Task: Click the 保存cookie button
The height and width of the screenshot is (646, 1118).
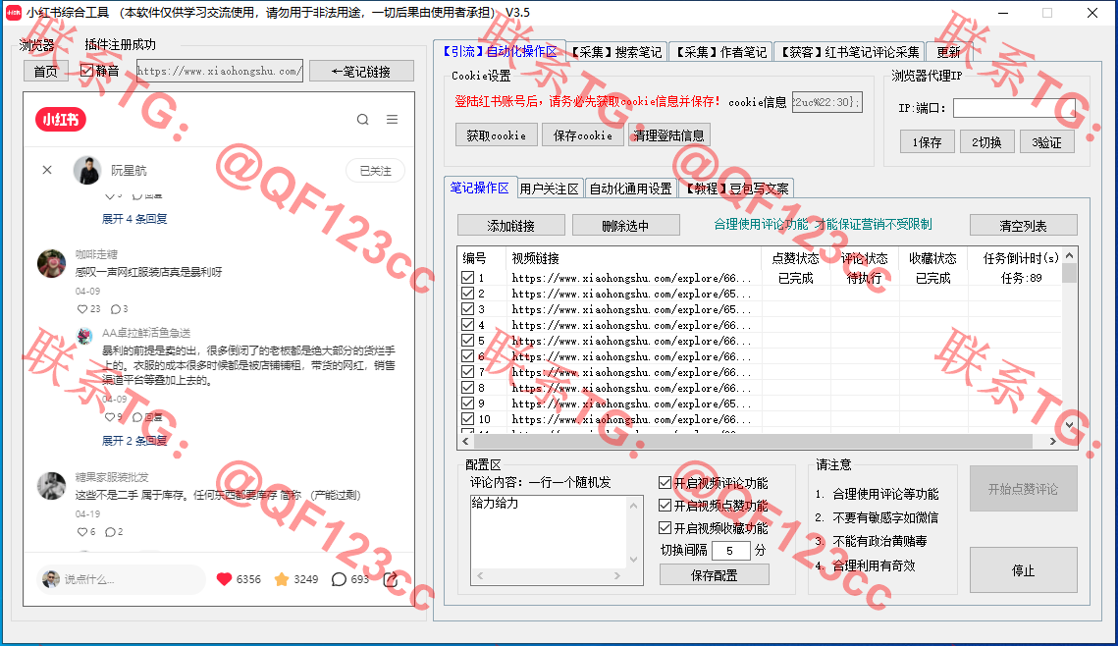Action: point(582,135)
